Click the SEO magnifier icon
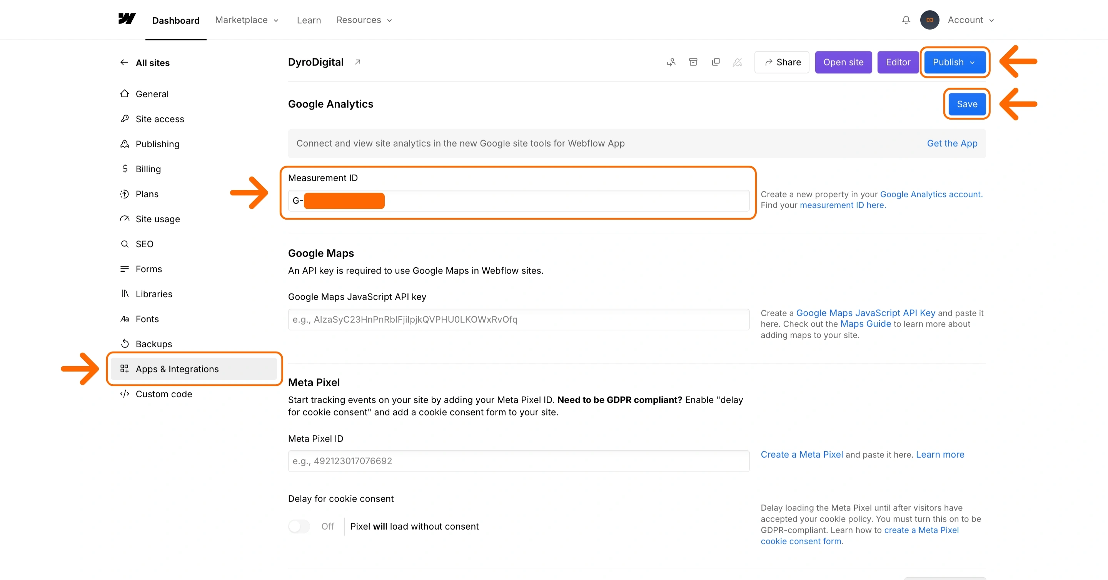This screenshot has width=1108, height=580. click(x=125, y=244)
